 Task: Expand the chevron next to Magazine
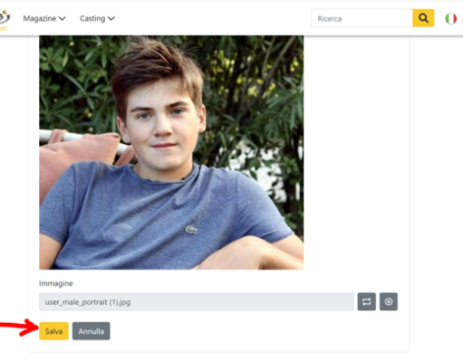63,19
